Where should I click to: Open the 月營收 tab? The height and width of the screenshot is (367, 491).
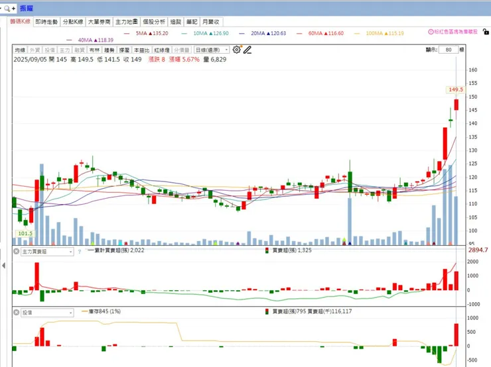pyautogui.click(x=211, y=22)
